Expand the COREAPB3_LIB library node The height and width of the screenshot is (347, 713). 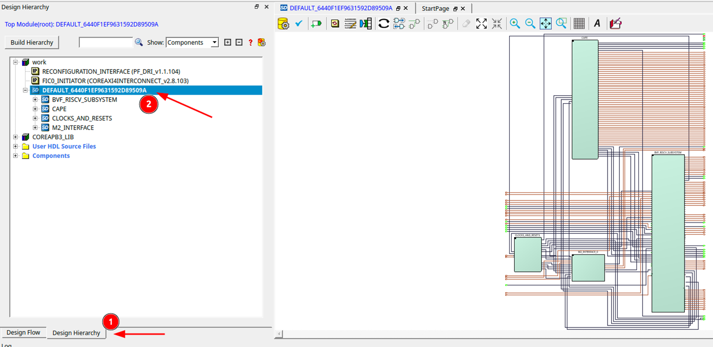point(15,137)
